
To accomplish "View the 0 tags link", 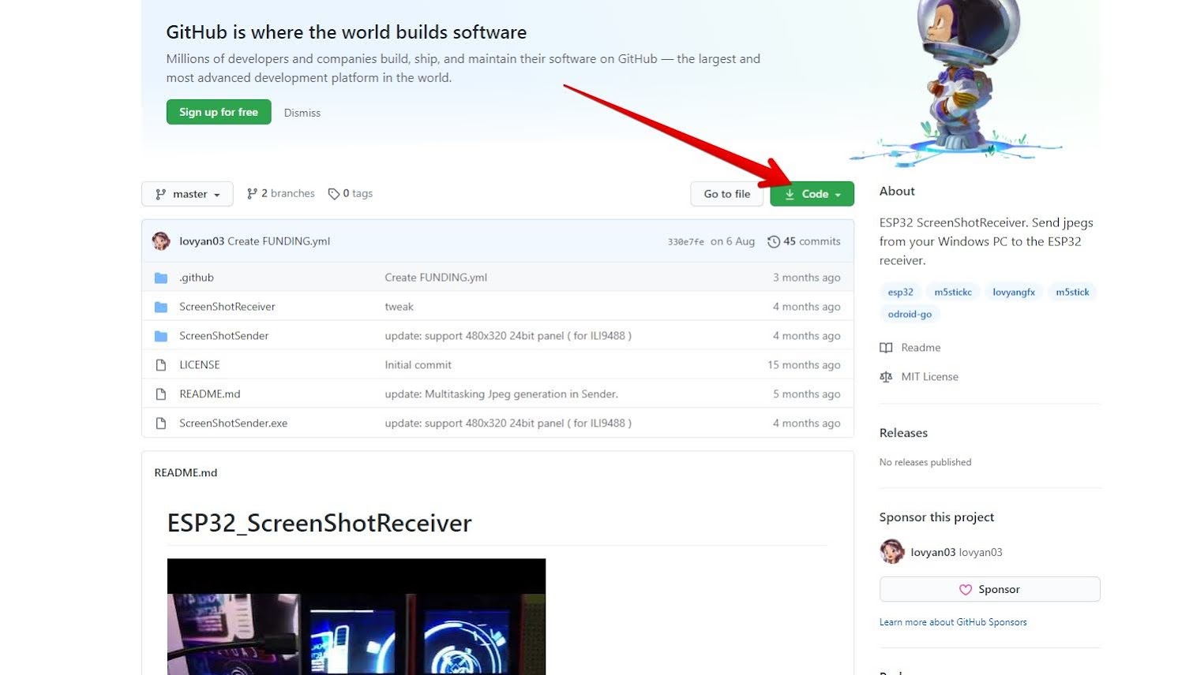I will pos(351,193).
